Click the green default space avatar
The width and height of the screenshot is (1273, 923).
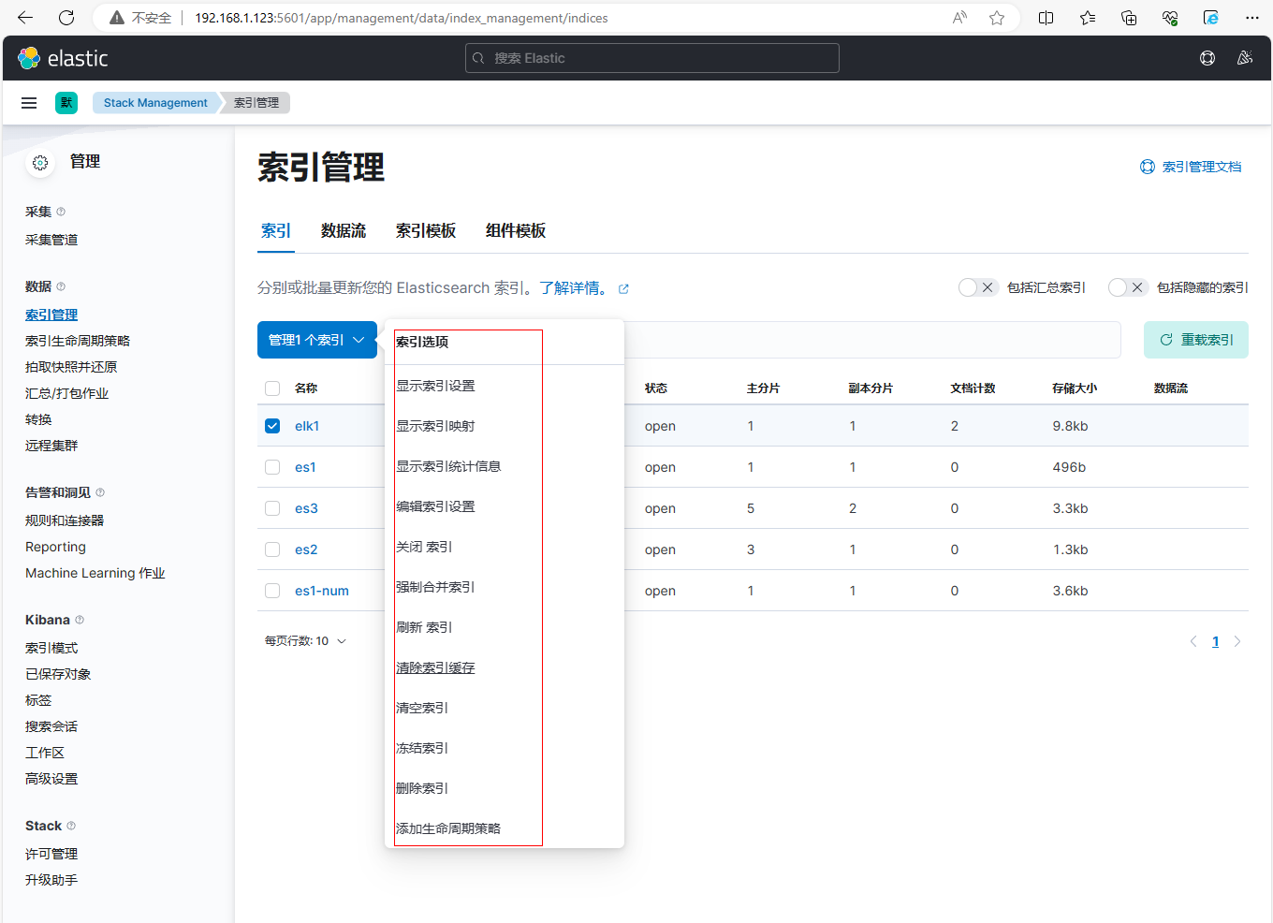point(66,103)
